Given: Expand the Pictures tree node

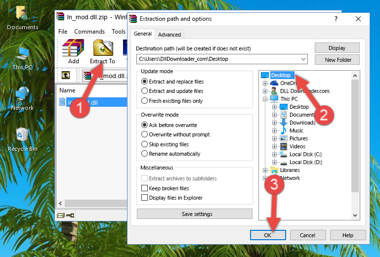Looking at the screenshot, I should pyautogui.click(x=274, y=139).
